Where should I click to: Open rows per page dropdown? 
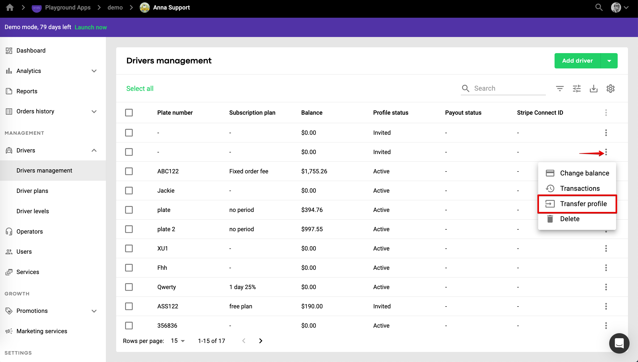click(178, 341)
